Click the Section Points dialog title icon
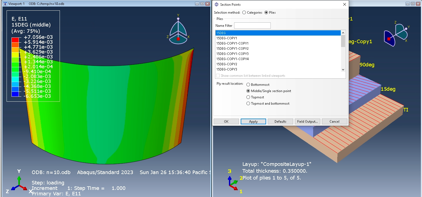422x197 pixels. click(216, 4)
